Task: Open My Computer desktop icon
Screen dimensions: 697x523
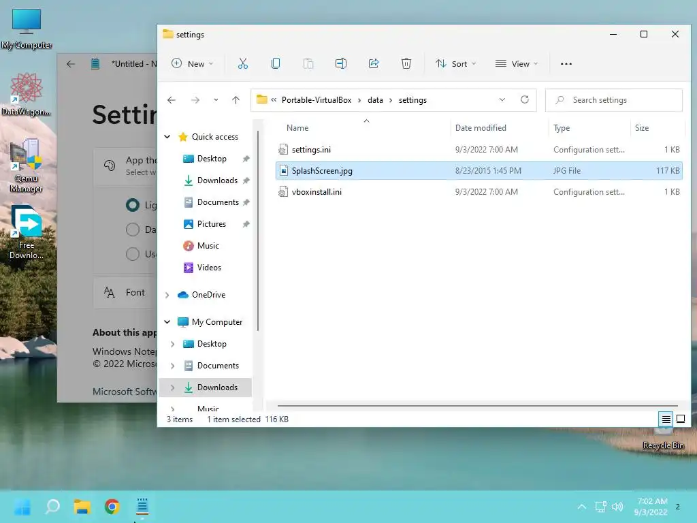Action: [27, 29]
